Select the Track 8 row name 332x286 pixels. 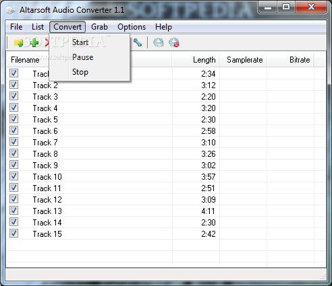point(45,154)
